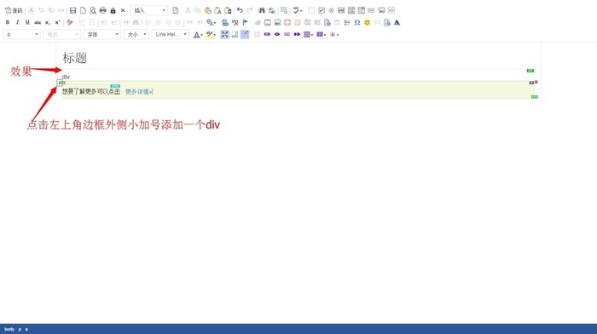Click the 更多详情 link

(138, 92)
